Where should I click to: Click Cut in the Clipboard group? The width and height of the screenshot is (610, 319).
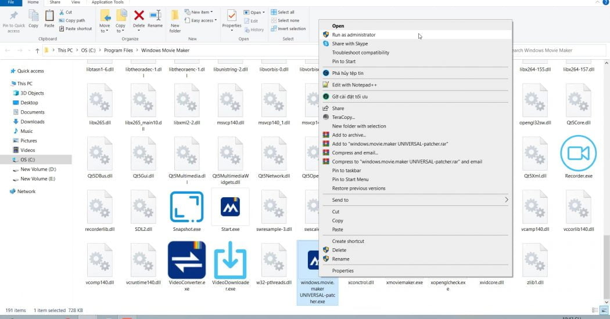click(x=65, y=12)
